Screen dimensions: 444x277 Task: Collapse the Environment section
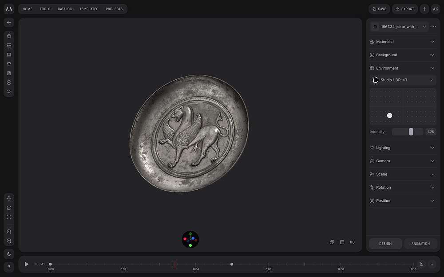pyautogui.click(x=403, y=68)
